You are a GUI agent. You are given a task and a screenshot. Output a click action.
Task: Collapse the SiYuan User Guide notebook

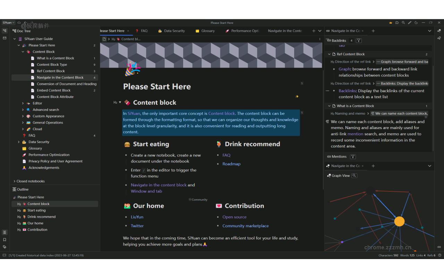click(x=15, y=39)
